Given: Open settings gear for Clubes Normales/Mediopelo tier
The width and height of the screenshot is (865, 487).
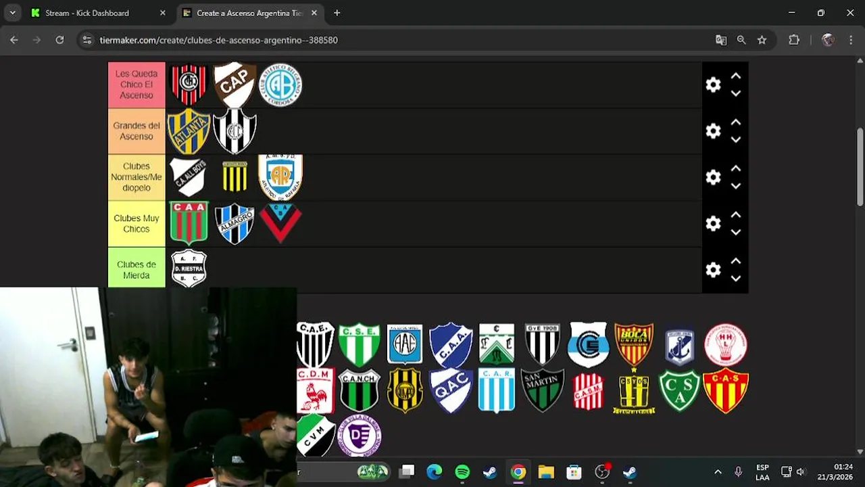Looking at the screenshot, I should coord(713,177).
